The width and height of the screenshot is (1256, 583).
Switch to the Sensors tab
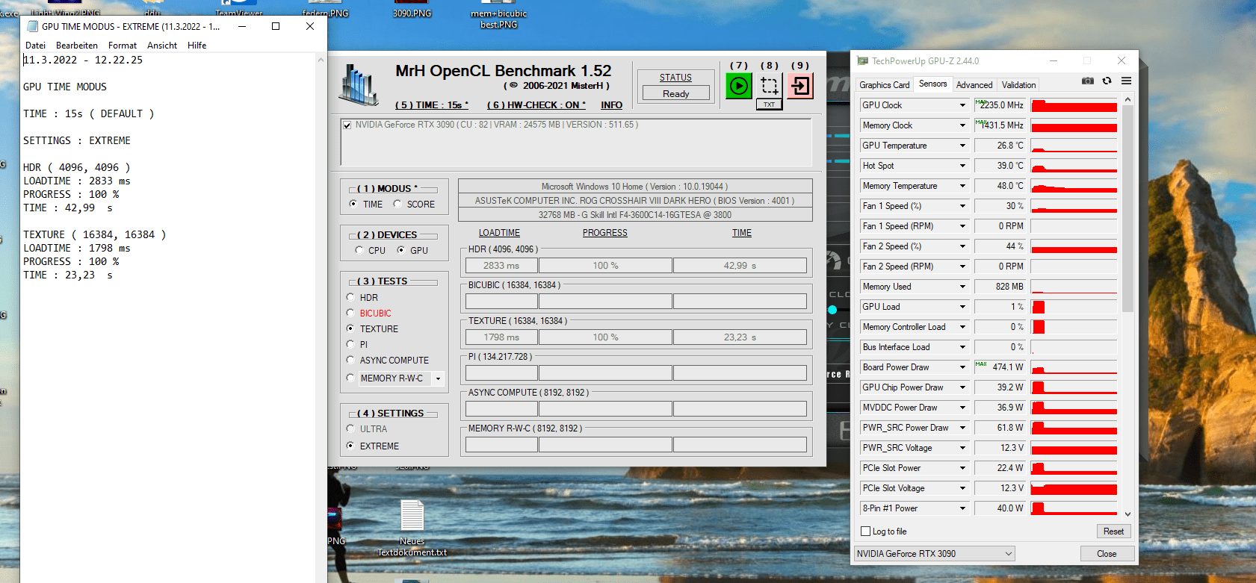click(x=932, y=84)
